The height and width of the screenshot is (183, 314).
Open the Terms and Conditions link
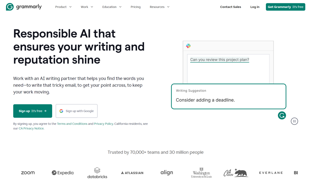(73, 124)
